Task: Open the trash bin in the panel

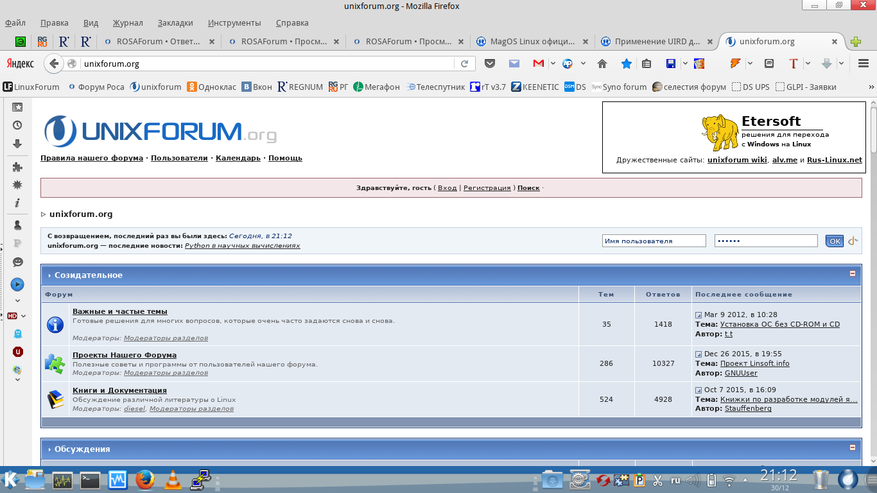Action: pyautogui.click(x=821, y=480)
